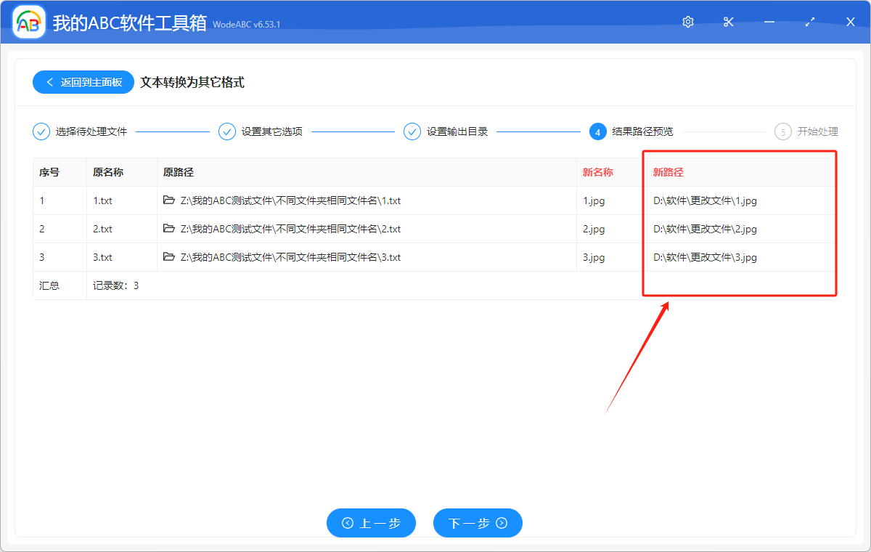Open settings via the gear icon
This screenshot has width=871, height=552.
[687, 22]
